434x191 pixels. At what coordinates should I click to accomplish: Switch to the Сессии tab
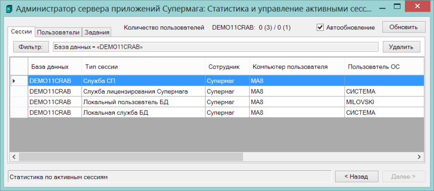[21, 31]
